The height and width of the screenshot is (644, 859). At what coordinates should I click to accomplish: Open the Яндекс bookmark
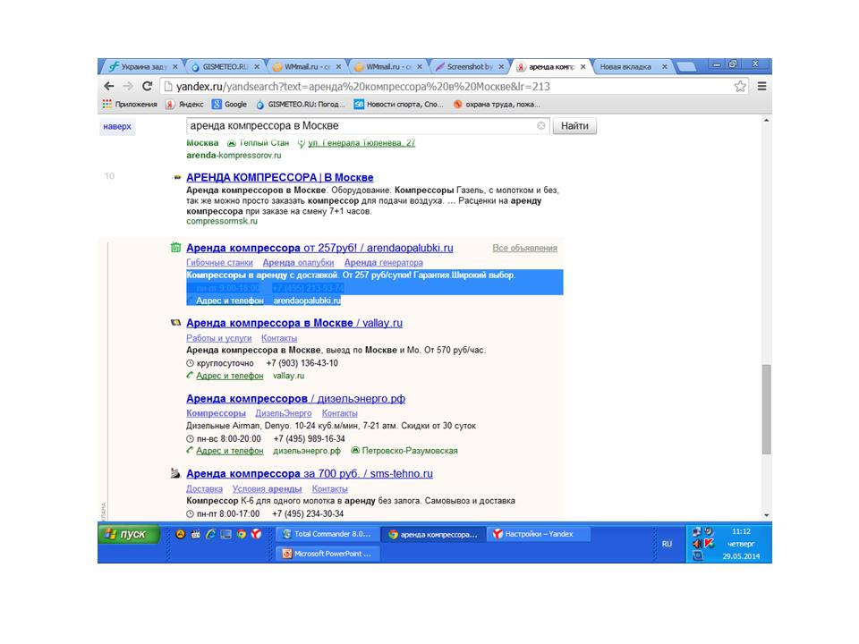pos(184,104)
